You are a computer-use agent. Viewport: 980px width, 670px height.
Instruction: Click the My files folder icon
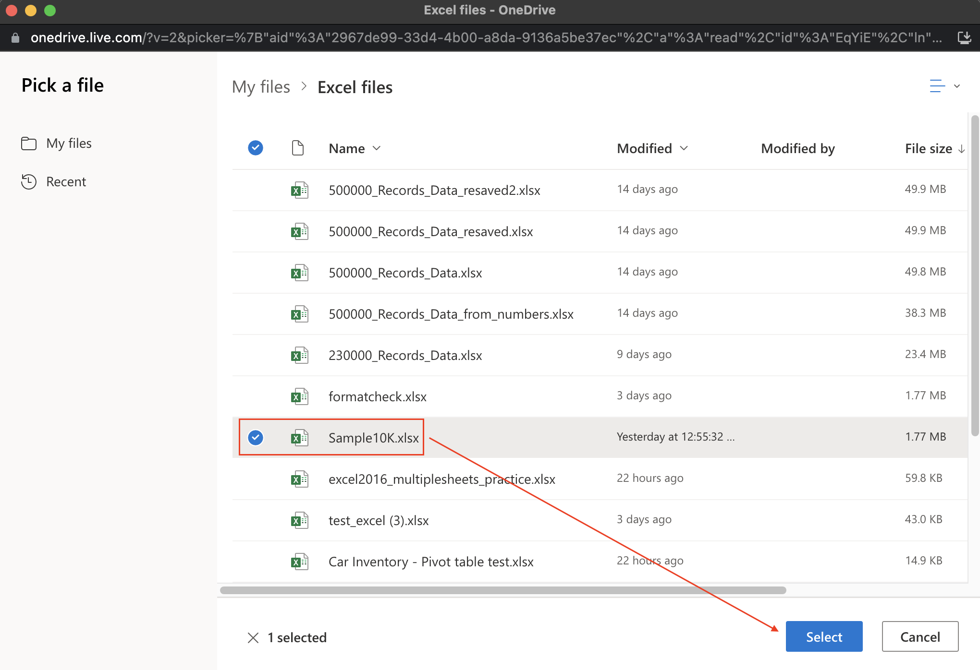tap(29, 143)
